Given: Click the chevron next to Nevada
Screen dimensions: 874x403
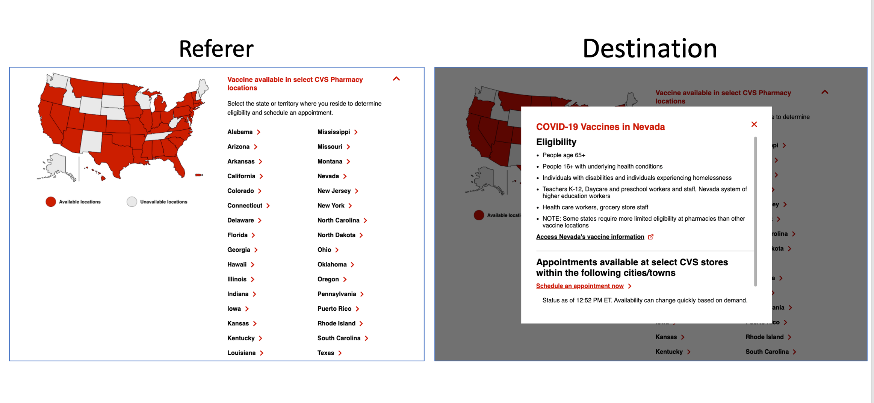Looking at the screenshot, I should click(x=345, y=176).
